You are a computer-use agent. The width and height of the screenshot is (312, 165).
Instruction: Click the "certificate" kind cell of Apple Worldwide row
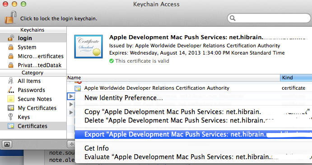[293, 88]
